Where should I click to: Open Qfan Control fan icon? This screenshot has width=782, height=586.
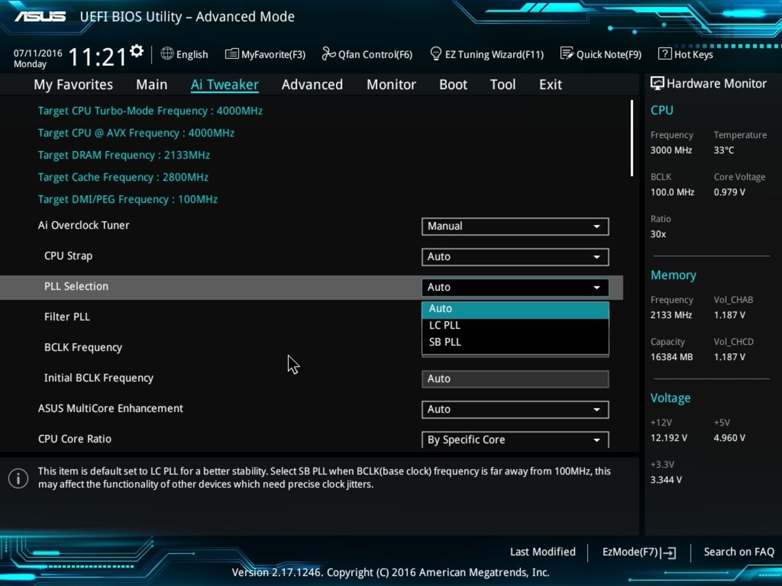328,53
